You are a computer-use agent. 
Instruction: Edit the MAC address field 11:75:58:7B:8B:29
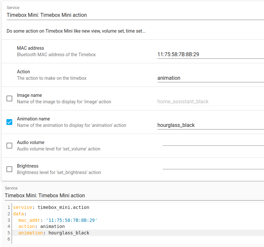click(211, 55)
